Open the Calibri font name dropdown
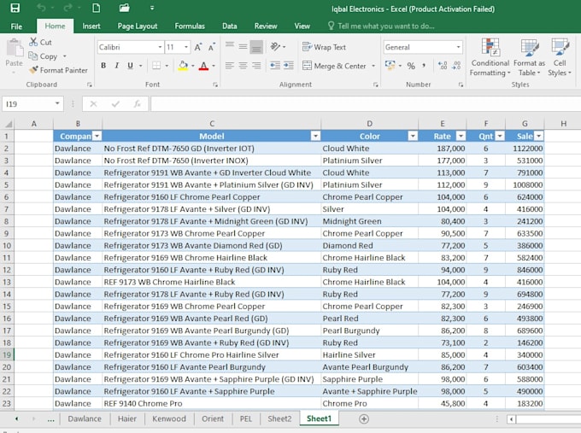This screenshot has width=581, height=433. pos(160,47)
